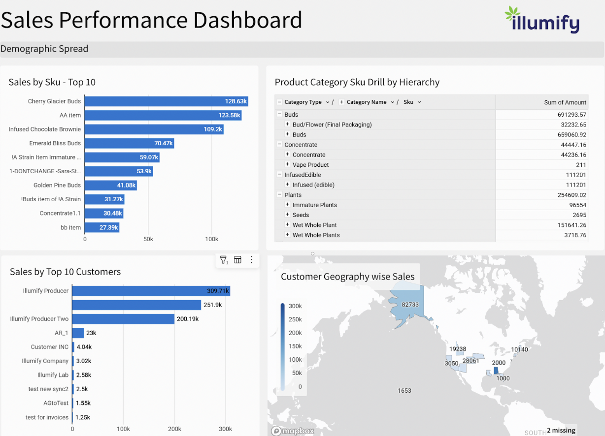605x436 pixels.
Task: Click the map color gradient legend bar
Action: (283, 346)
